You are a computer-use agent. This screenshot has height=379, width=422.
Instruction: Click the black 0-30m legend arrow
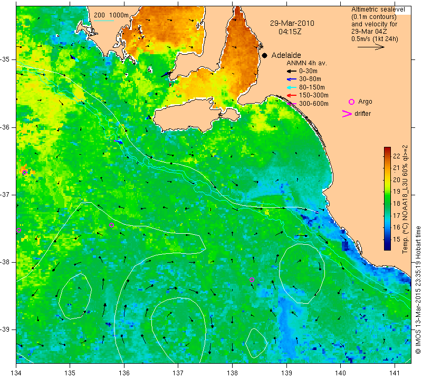291,71
